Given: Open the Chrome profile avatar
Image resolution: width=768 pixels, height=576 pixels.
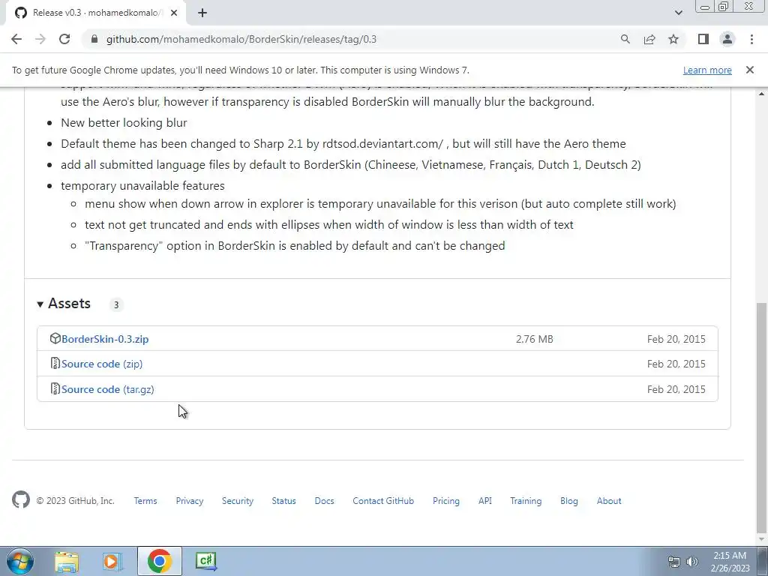Looking at the screenshot, I should point(727,39).
